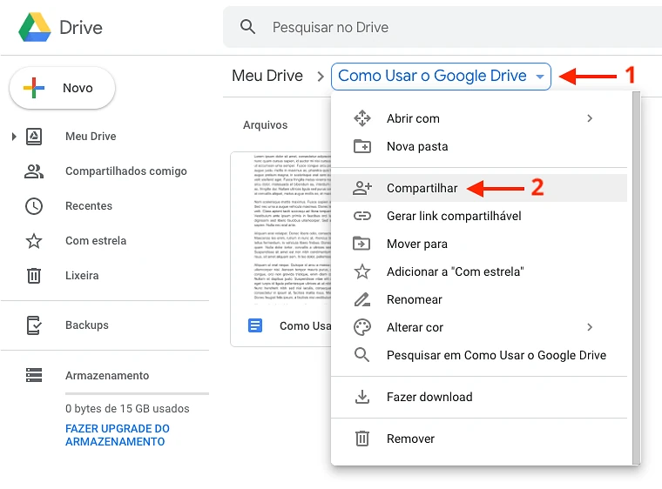Click the Abrir com move icon

(x=362, y=118)
